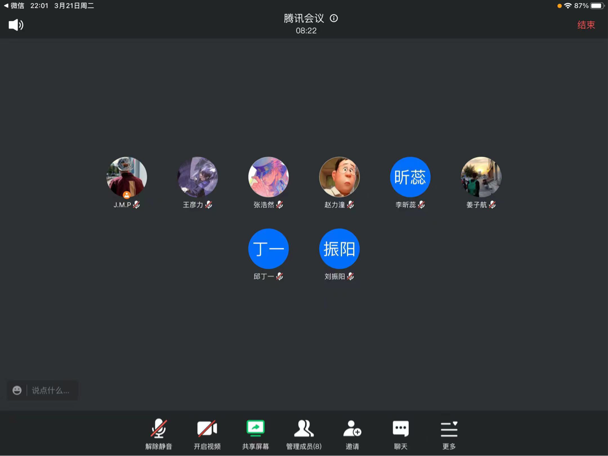The image size is (608, 456).
Task: Select J.M.P participant avatar
Action: tap(127, 177)
